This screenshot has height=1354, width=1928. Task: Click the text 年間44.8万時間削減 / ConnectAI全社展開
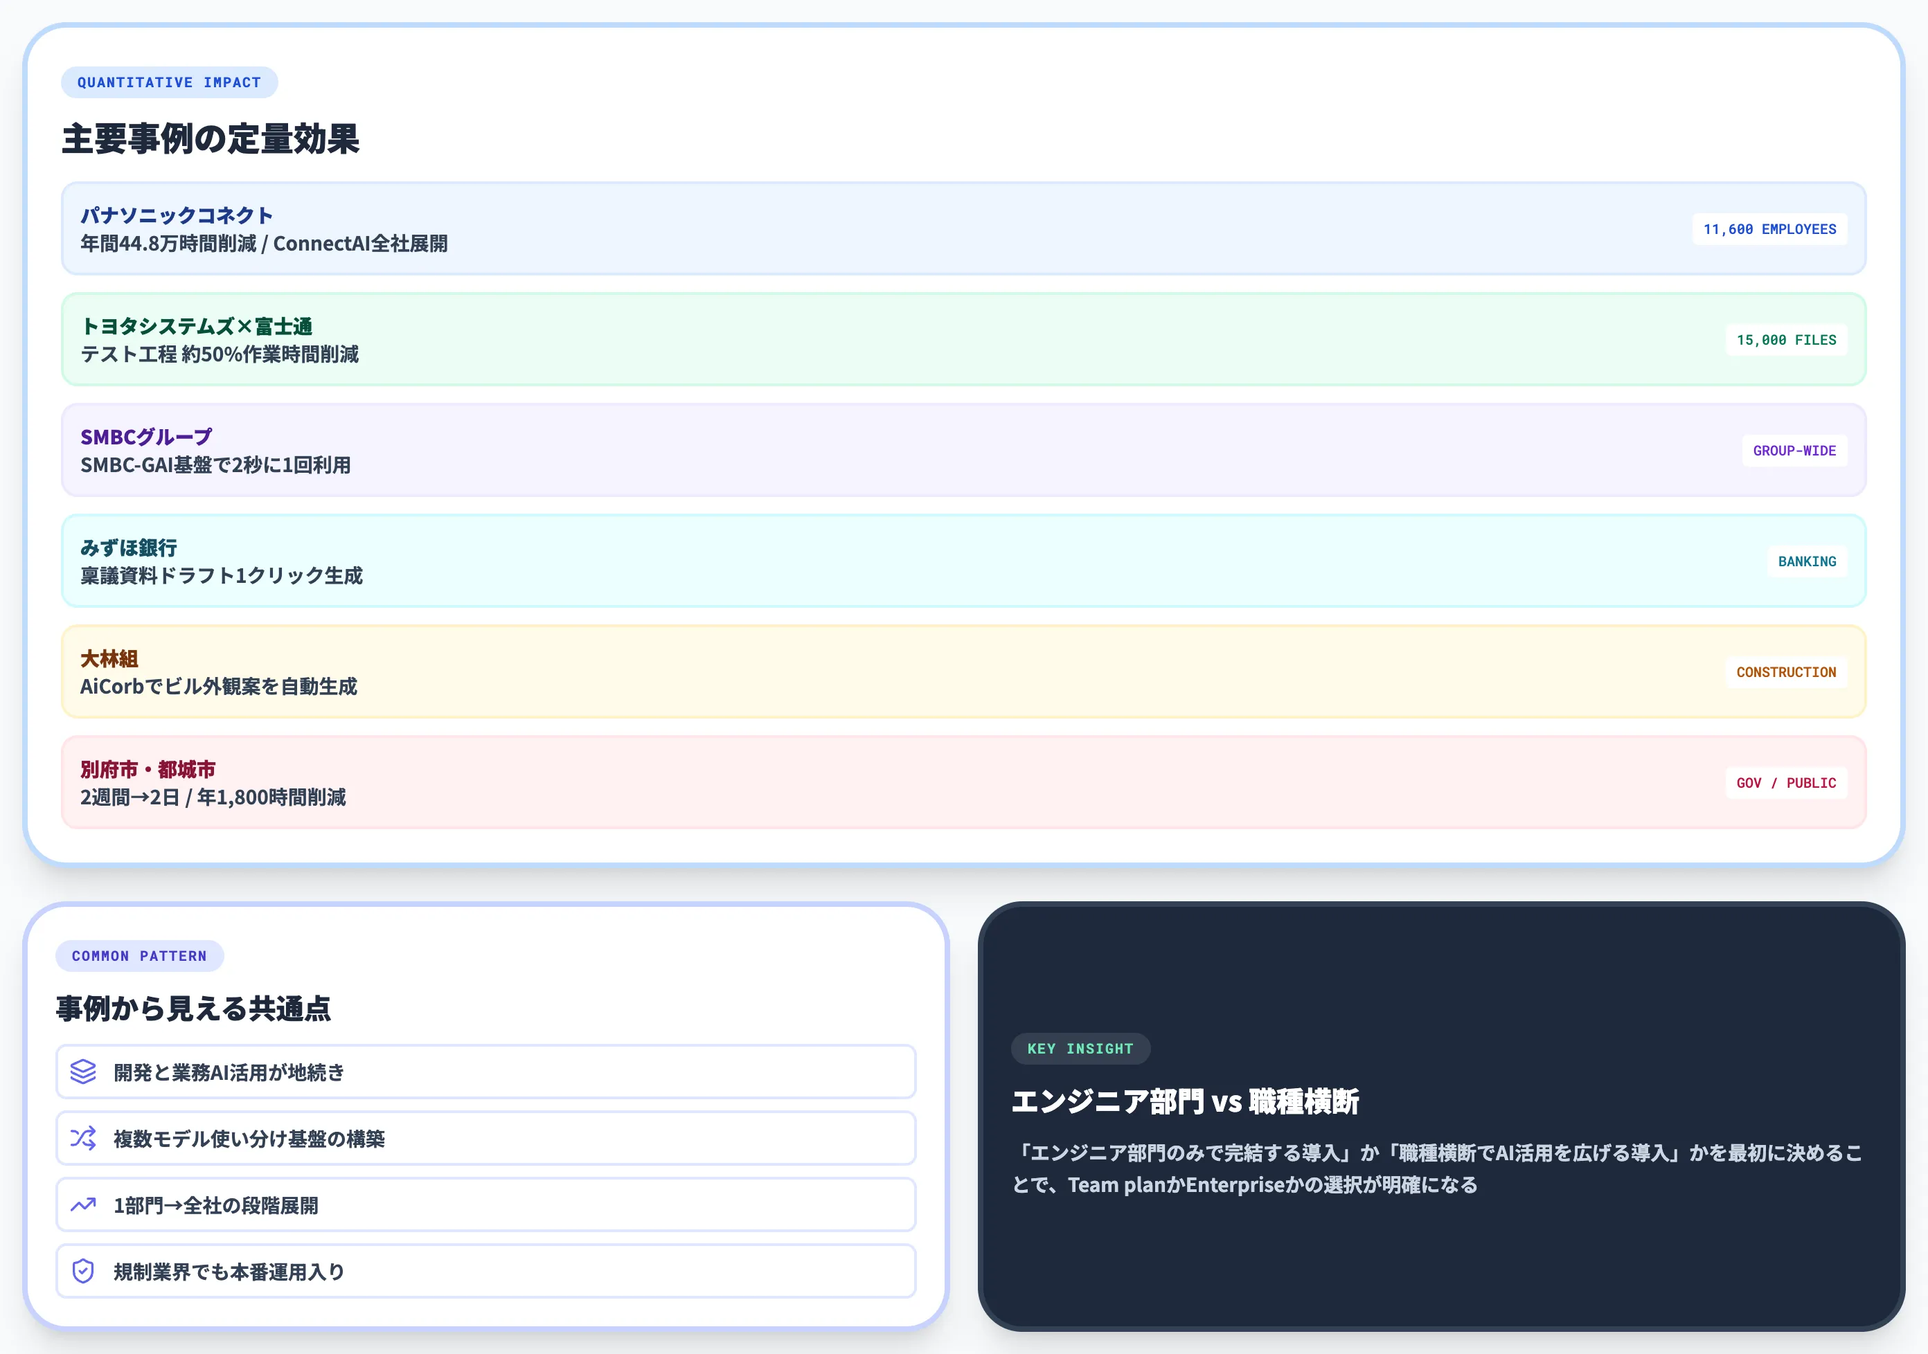pos(264,244)
